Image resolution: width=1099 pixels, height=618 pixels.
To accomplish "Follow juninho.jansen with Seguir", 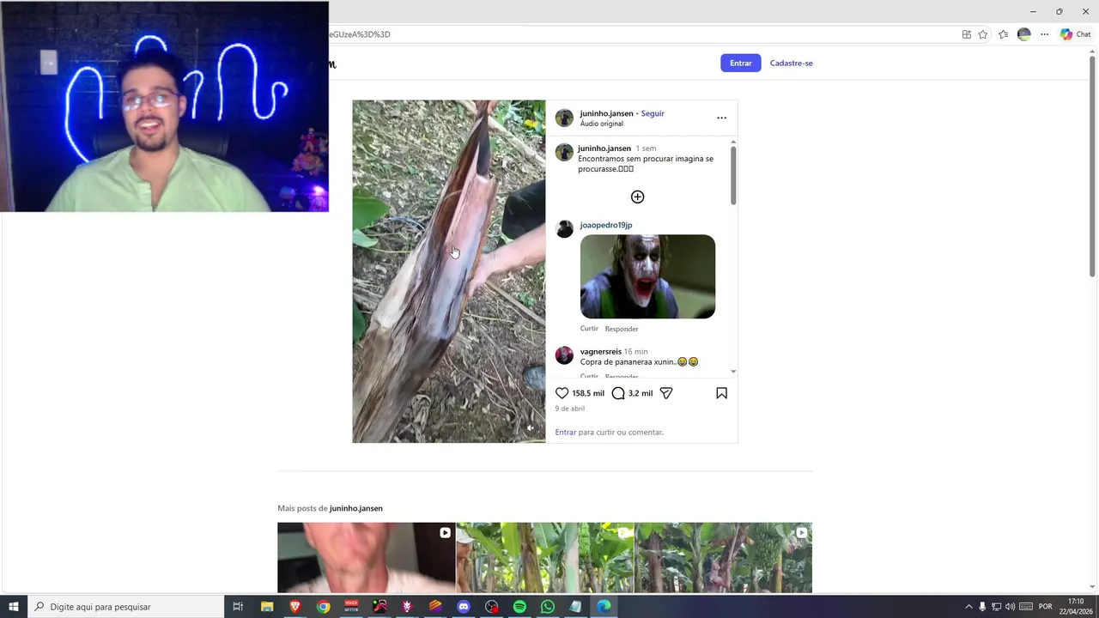I will 653,113.
